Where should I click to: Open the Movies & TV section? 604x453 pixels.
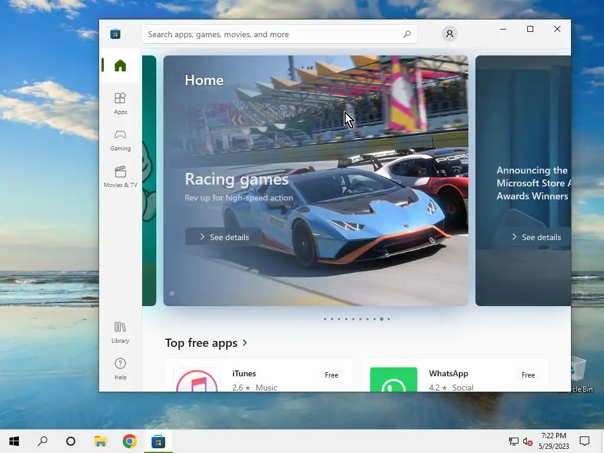click(x=120, y=177)
